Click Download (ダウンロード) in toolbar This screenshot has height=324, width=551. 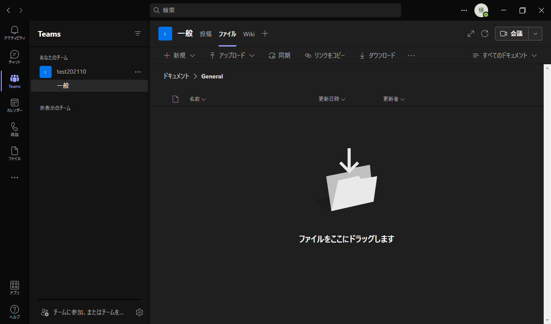pos(377,56)
